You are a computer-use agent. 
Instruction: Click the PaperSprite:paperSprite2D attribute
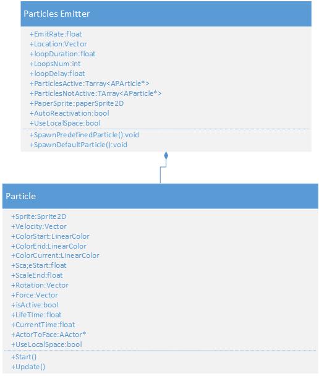(x=77, y=103)
